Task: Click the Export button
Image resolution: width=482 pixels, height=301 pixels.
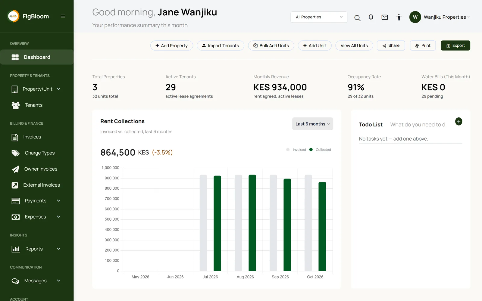Action: 455,45
